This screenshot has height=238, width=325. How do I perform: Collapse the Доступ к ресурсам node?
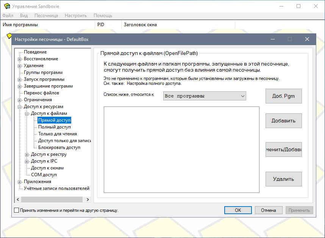[20, 107]
